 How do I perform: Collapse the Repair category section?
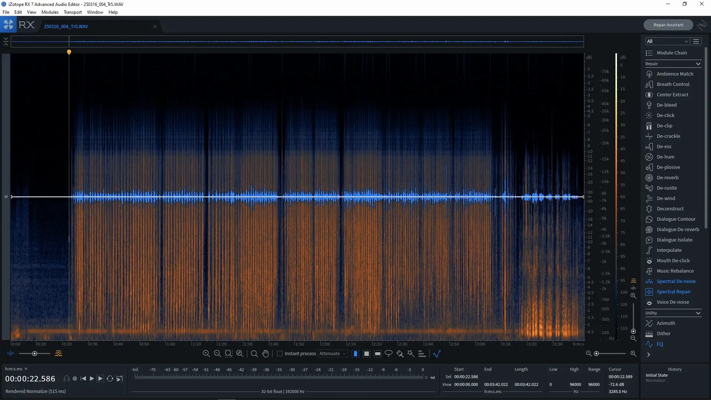698,64
